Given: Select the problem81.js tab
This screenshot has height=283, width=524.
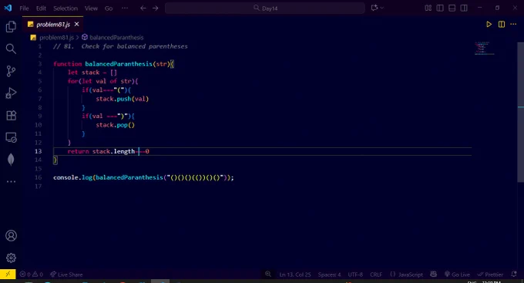Looking at the screenshot, I should coord(53,25).
